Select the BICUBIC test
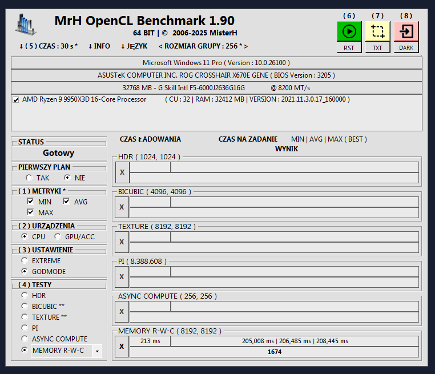435x374 pixels. (25, 306)
